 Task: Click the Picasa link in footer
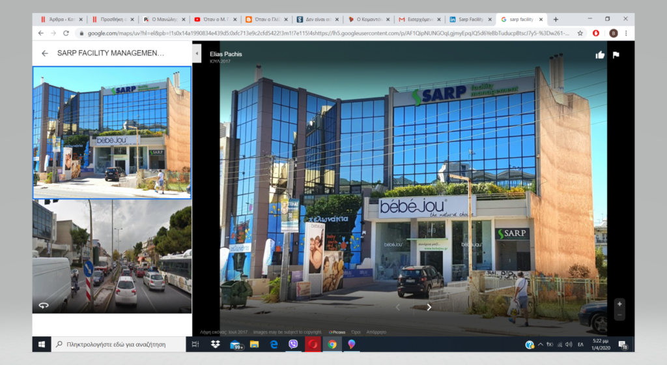pos(337,332)
